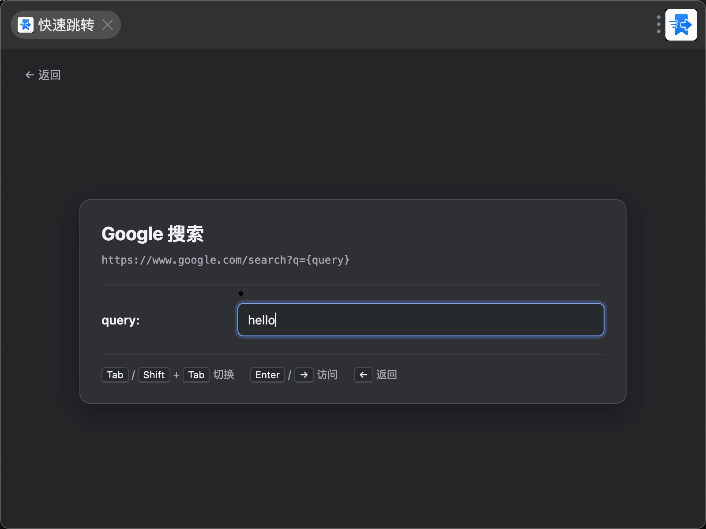Click the 切换 label
Screen dimensions: 706x529
[224, 375]
